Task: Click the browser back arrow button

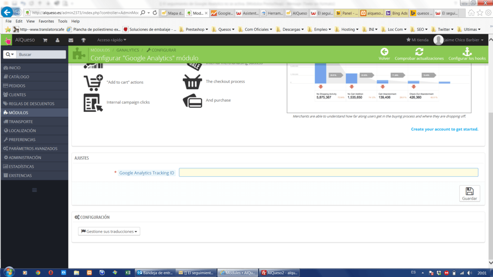Action: [7, 13]
